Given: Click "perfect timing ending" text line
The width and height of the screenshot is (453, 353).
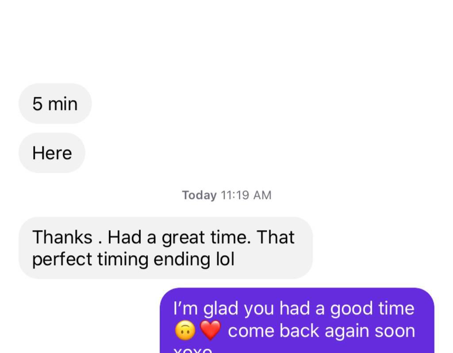Looking at the screenshot, I should (121, 259).
